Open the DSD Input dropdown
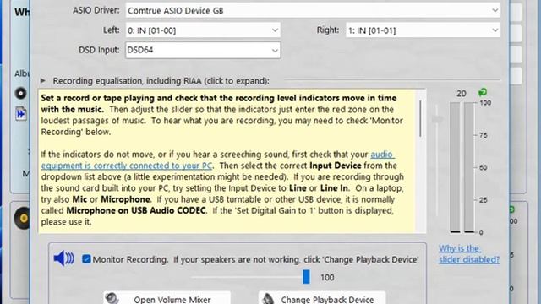This screenshot has height=304, width=541. [x=203, y=50]
